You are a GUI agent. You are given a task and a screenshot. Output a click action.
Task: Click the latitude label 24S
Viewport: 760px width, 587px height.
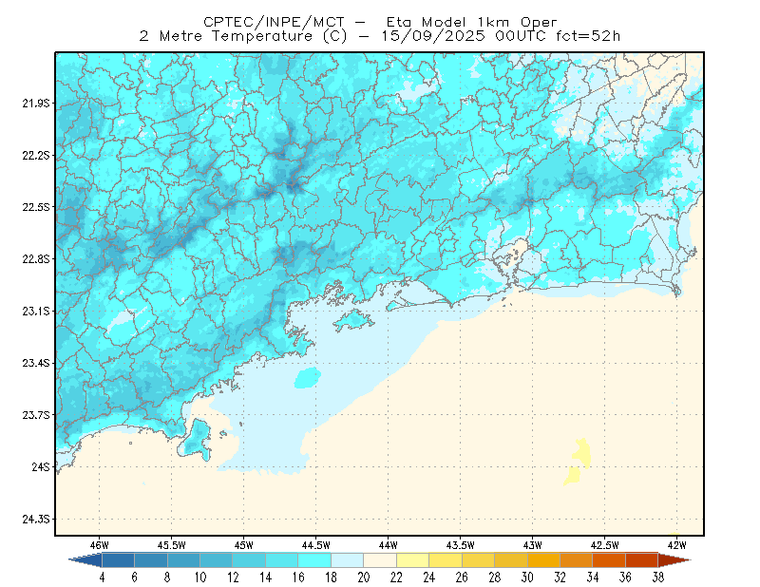coord(41,466)
